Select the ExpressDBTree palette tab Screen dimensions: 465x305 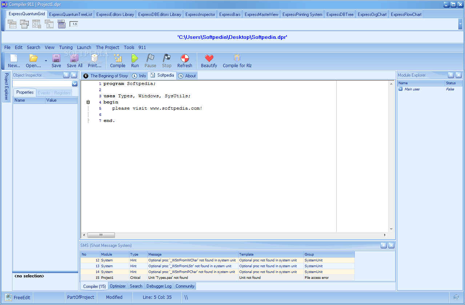[x=340, y=15]
